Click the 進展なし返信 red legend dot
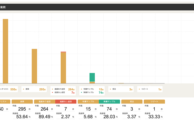194x120 pixels. pyautogui.click(x=52, y=93)
